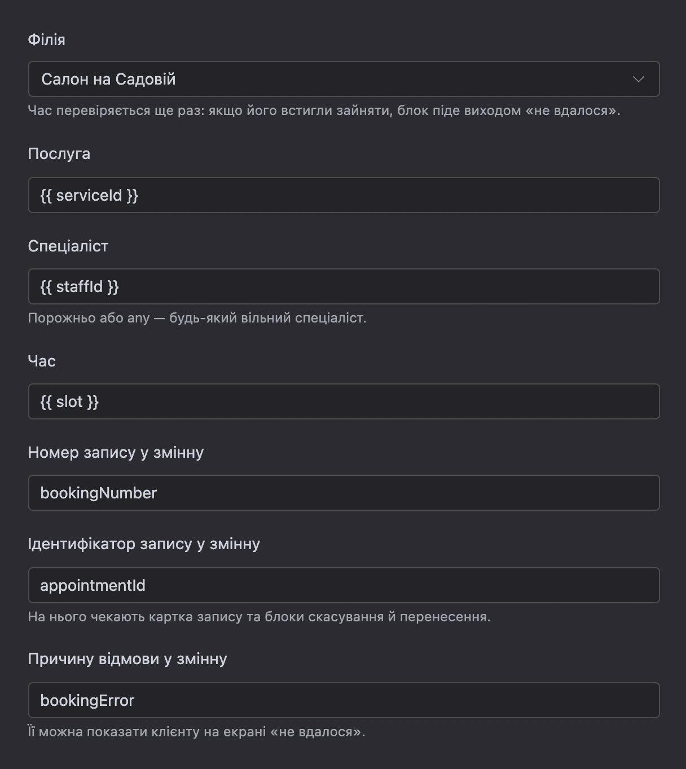
Task: Click the Причину відмови у змінну label
Action: coord(127,658)
